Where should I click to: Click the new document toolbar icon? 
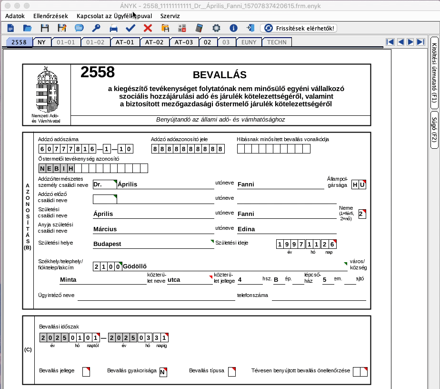click(10, 28)
